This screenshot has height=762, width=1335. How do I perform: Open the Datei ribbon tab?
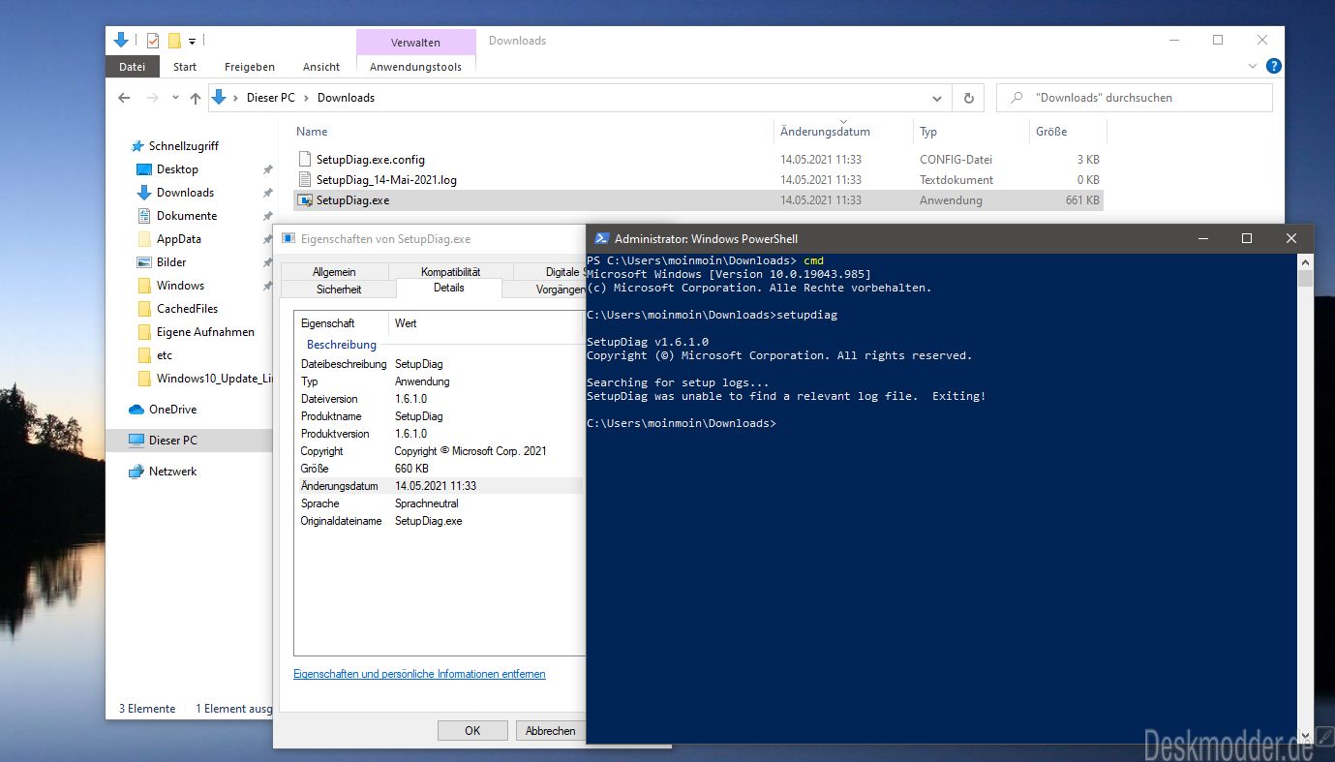[x=132, y=67]
